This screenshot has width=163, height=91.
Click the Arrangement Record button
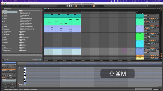tap(72, 6)
